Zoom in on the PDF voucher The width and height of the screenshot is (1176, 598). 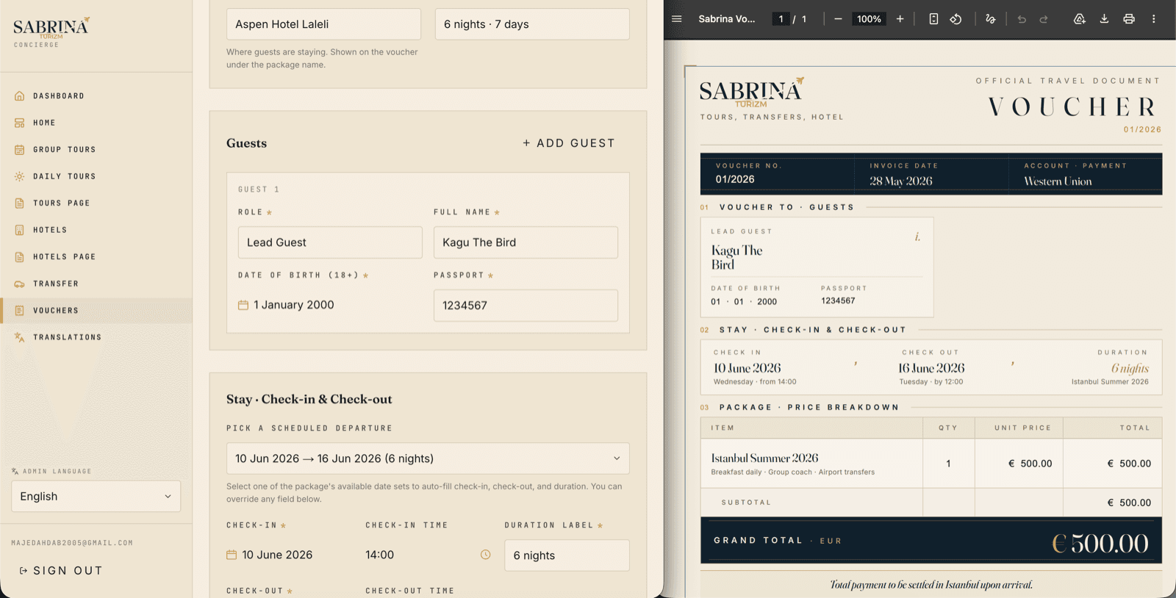click(x=900, y=19)
